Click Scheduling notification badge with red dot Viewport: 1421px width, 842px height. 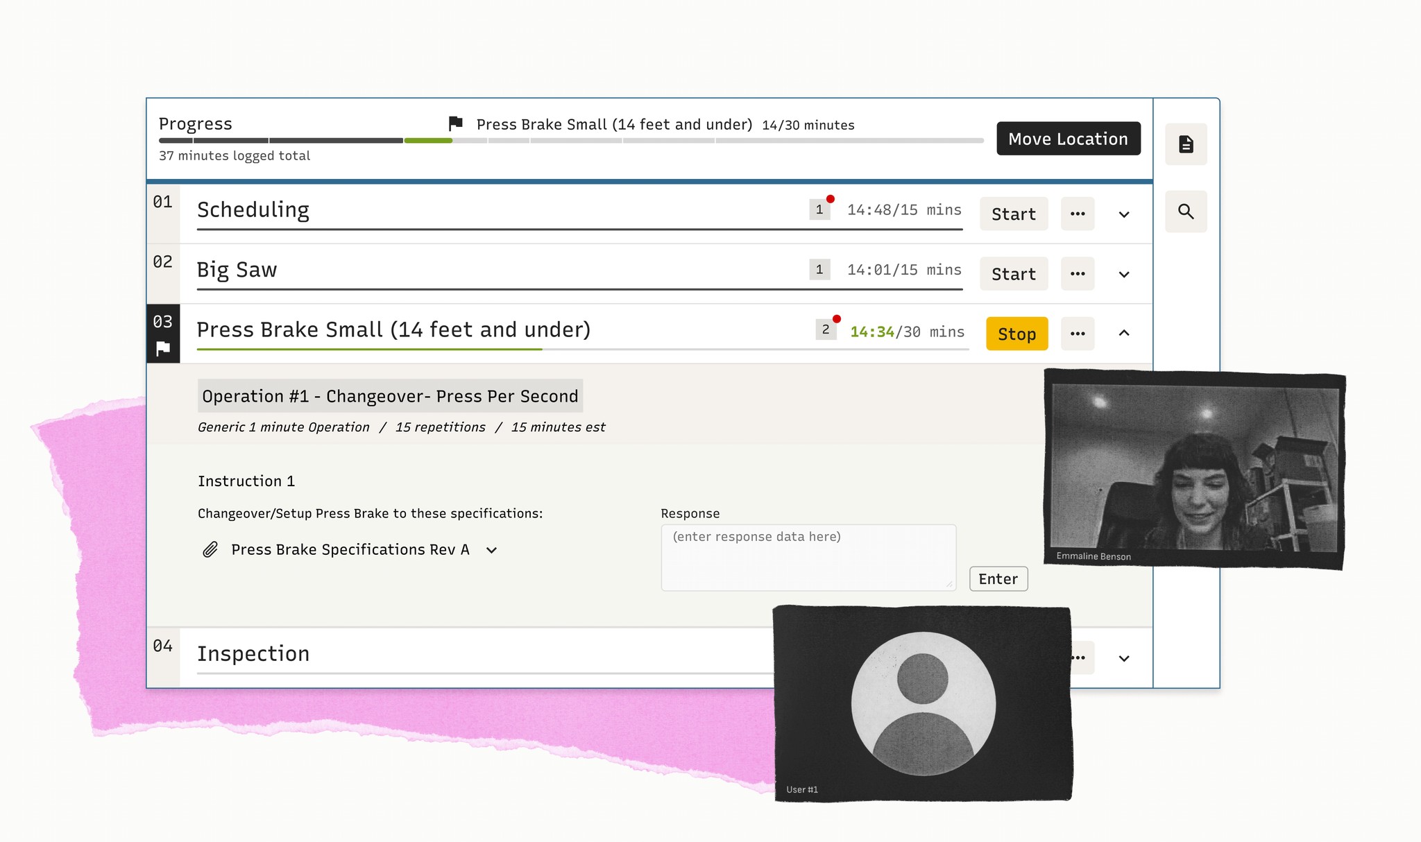coord(819,209)
